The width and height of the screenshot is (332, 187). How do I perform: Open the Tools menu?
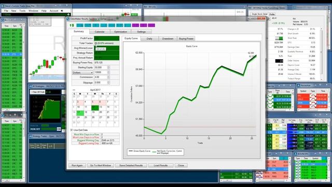(x=22, y=10)
